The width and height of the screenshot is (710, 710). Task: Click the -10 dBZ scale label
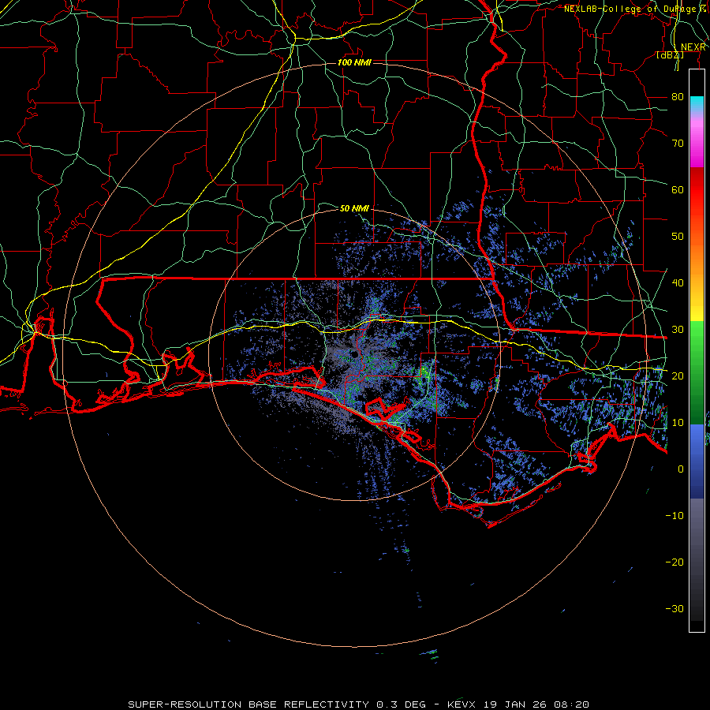[674, 515]
